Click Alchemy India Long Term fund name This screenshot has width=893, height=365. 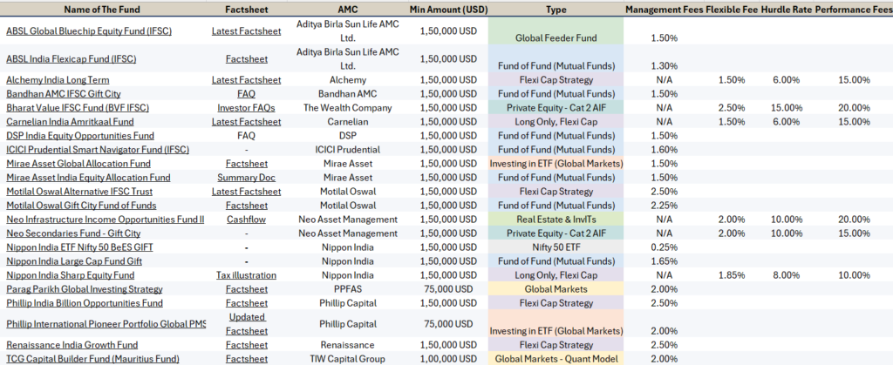pos(58,80)
